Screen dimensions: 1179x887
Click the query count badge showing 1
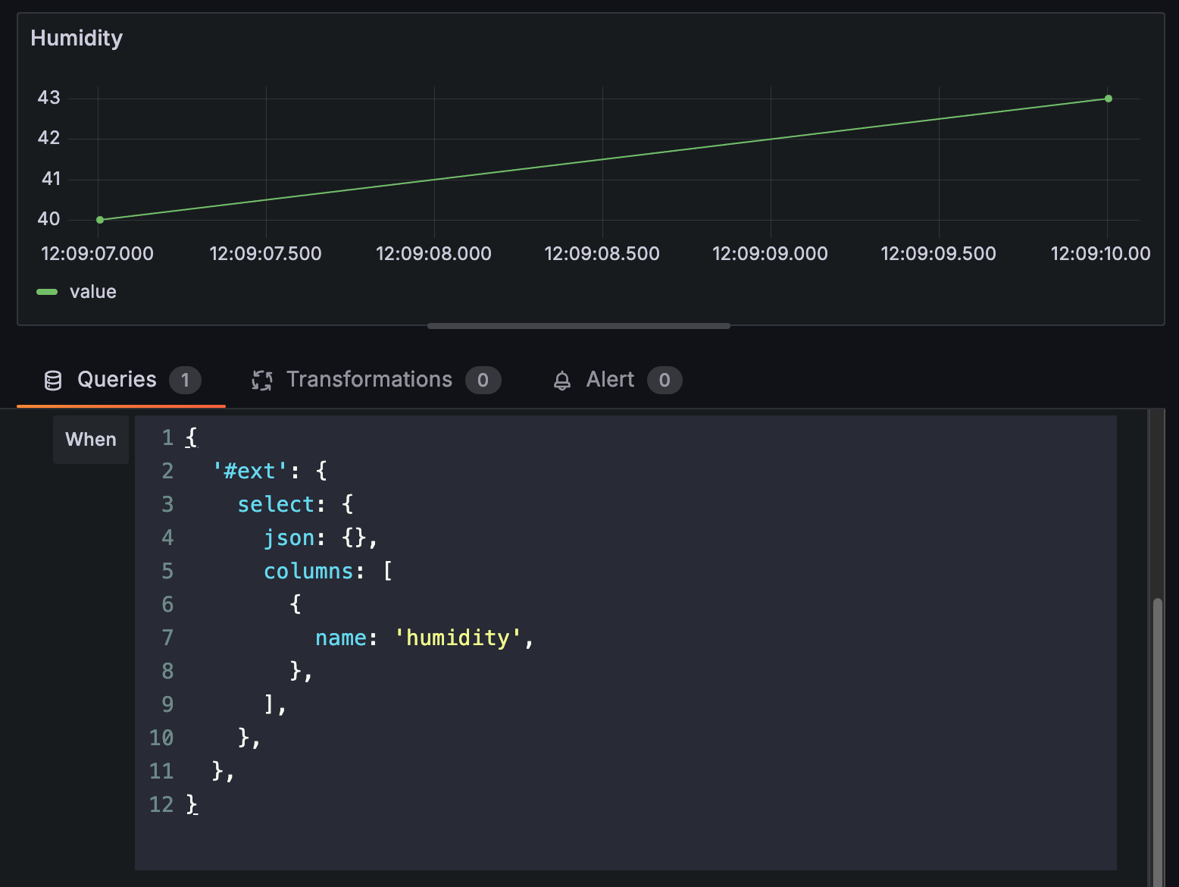click(186, 380)
